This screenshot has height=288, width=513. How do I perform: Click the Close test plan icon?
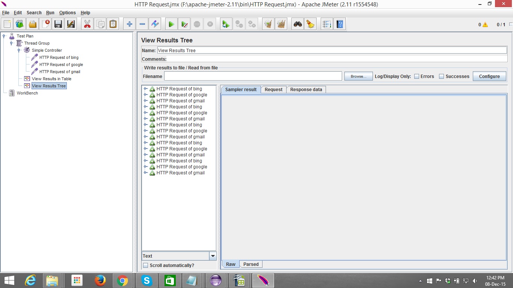point(45,24)
